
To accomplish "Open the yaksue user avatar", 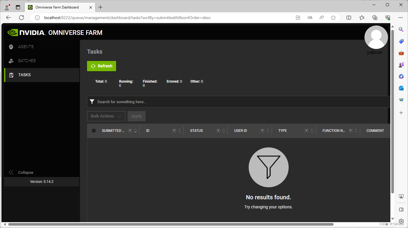I will pyautogui.click(x=376, y=37).
